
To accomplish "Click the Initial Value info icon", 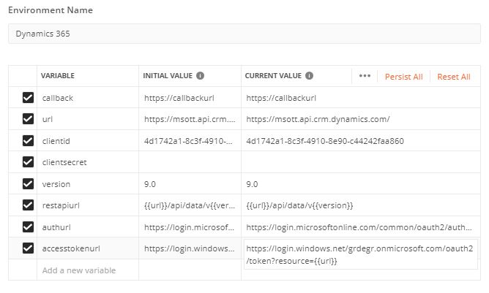I will 200,76.
